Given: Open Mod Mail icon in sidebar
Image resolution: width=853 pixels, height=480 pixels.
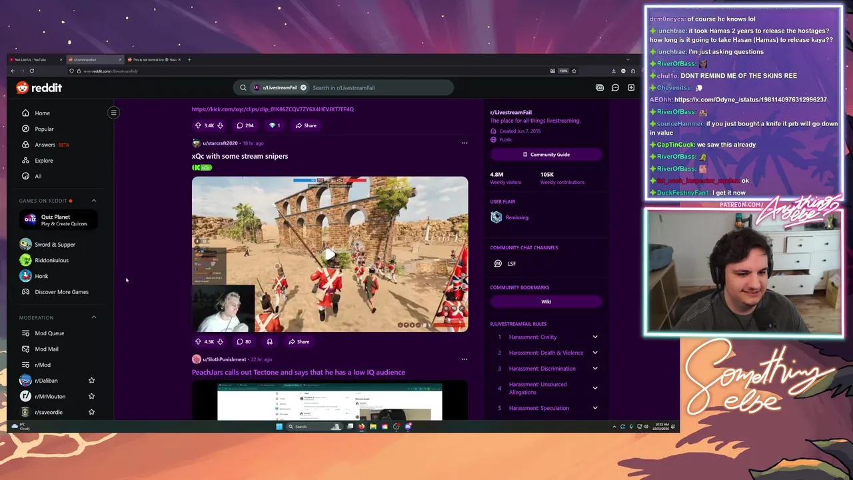Looking at the screenshot, I should (25, 349).
